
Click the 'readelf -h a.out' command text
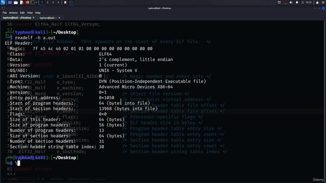(35, 38)
